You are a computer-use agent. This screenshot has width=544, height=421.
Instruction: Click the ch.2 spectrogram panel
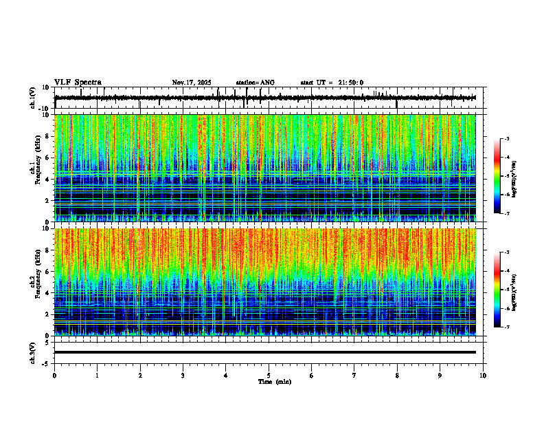point(265,282)
